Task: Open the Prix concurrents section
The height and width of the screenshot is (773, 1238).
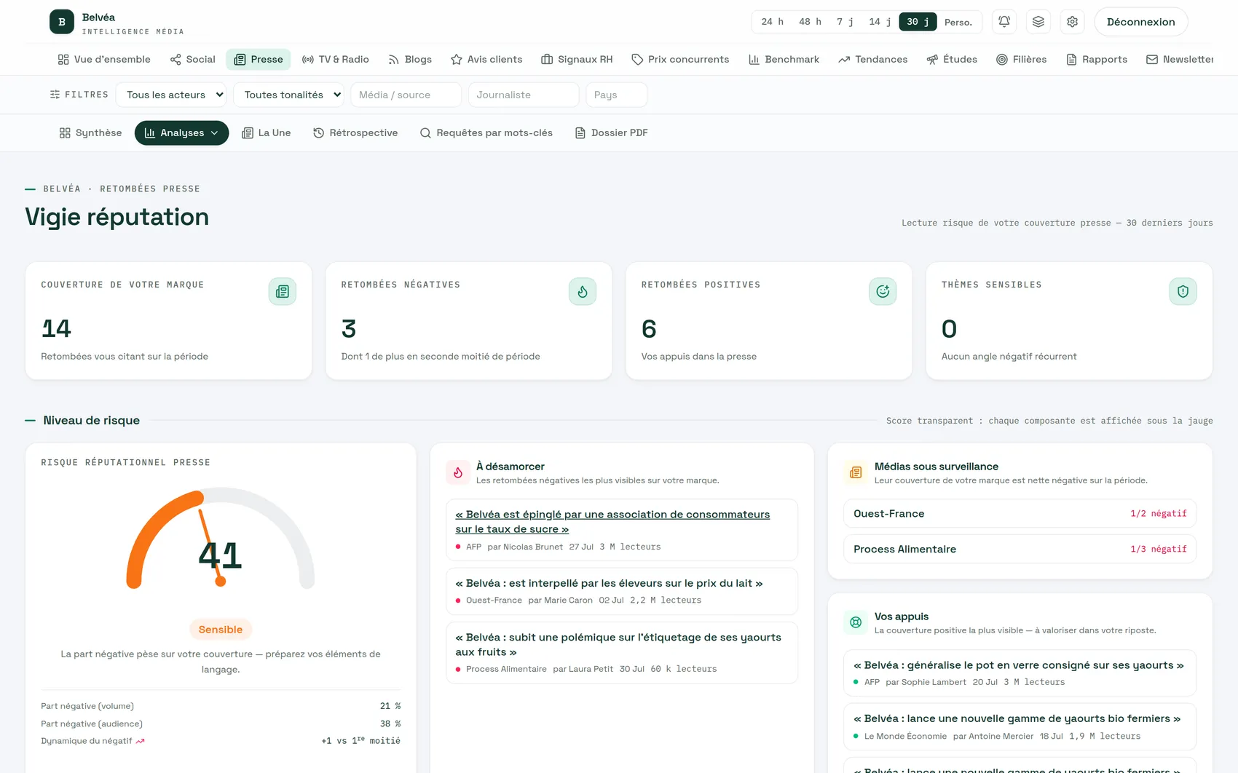Action: coord(680,60)
